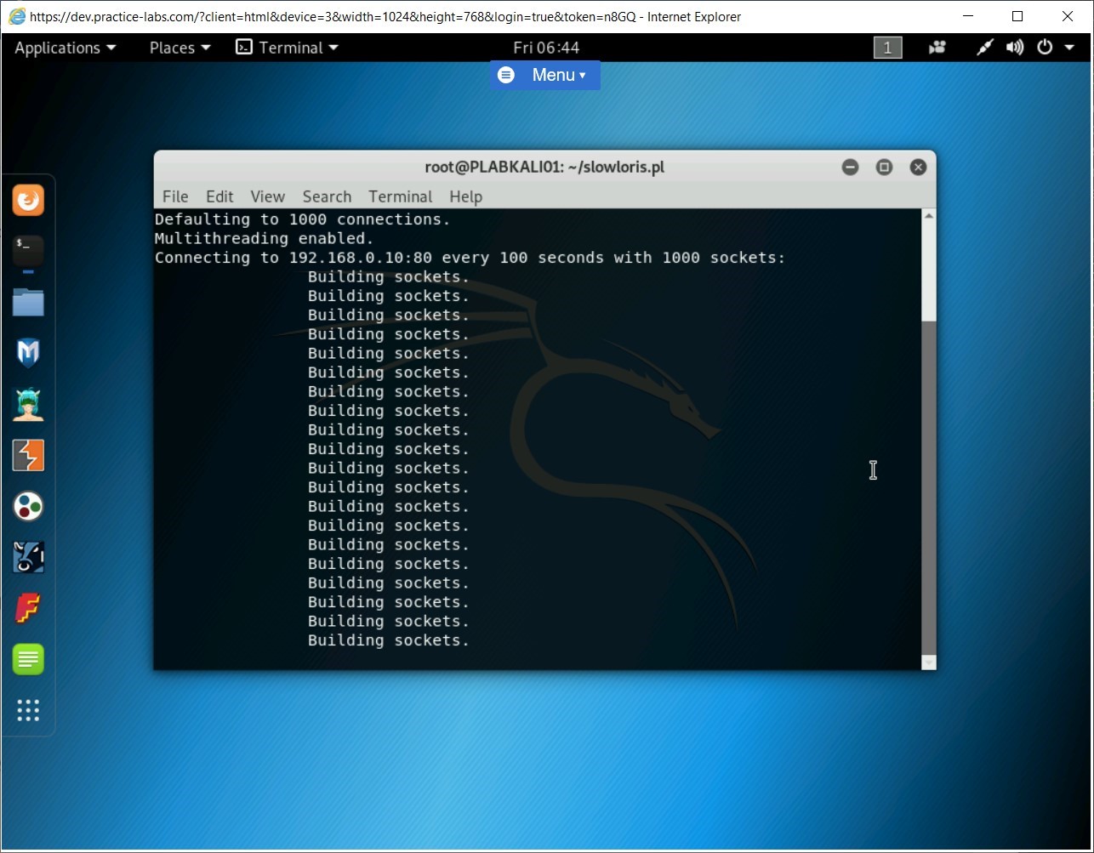
Task: Open the green text editor dock icon
Action: (28, 659)
